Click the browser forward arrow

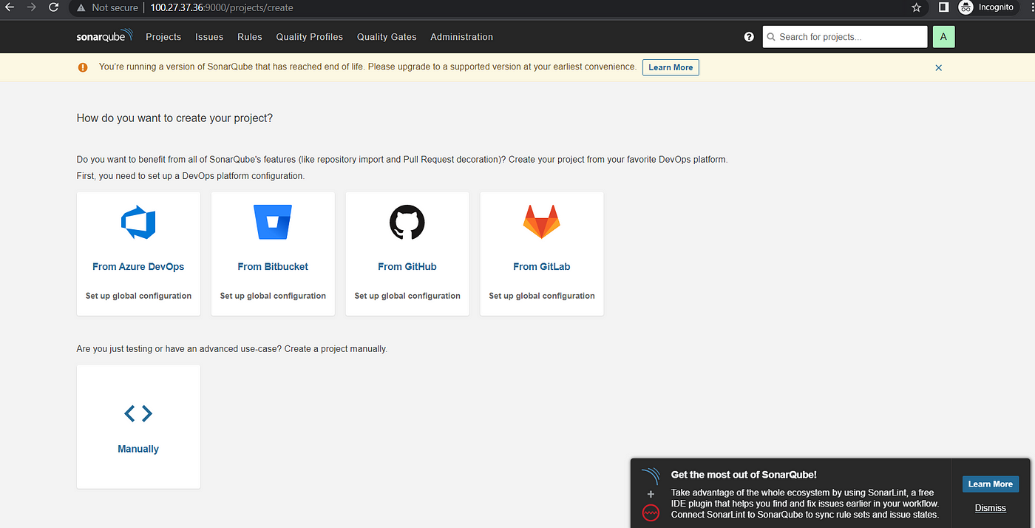point(31,7)
